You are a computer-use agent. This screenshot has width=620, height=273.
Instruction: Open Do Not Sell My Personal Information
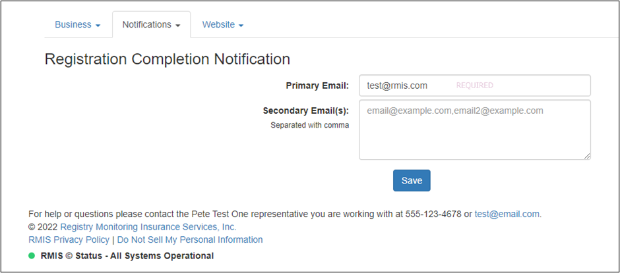point(190,240)
